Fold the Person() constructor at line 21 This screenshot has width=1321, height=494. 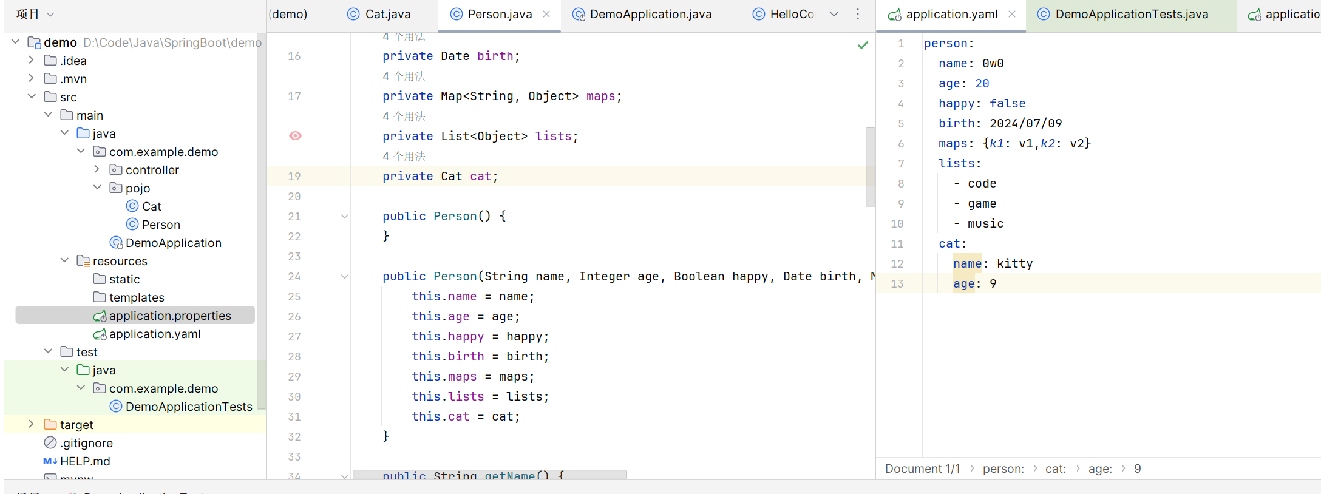[344, 216]
